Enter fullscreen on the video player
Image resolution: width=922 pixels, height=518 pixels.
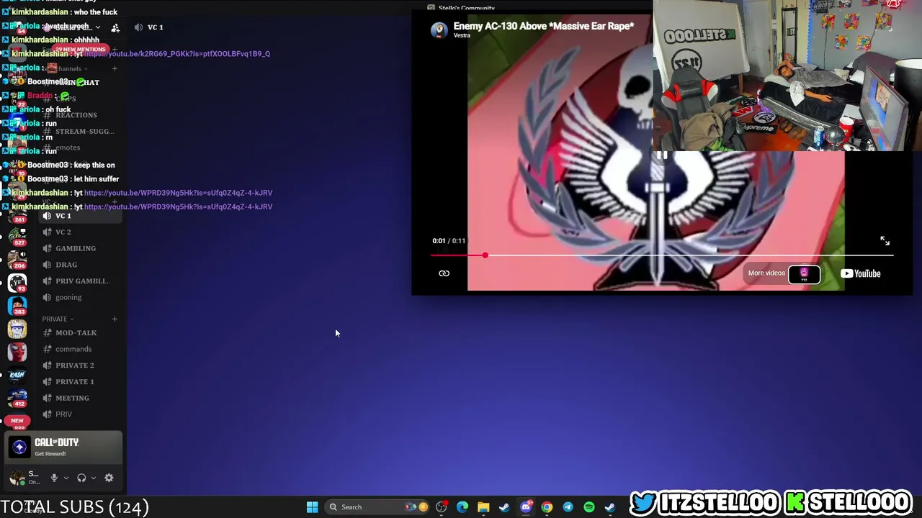(885, 241)
